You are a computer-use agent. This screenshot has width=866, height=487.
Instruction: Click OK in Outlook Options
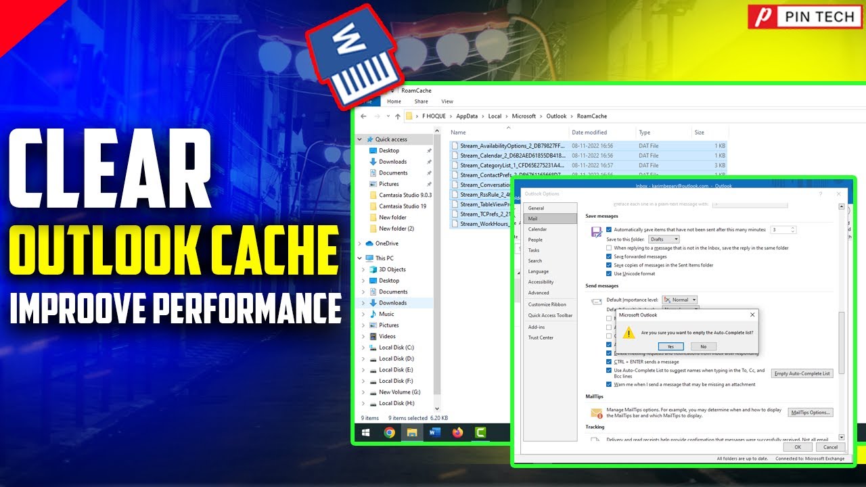(x=798, y=447)
